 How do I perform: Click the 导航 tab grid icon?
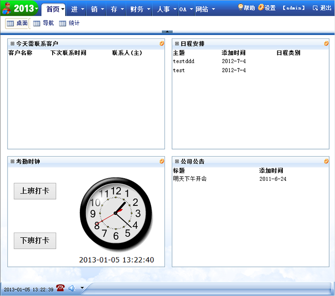(x=37, y=23)
